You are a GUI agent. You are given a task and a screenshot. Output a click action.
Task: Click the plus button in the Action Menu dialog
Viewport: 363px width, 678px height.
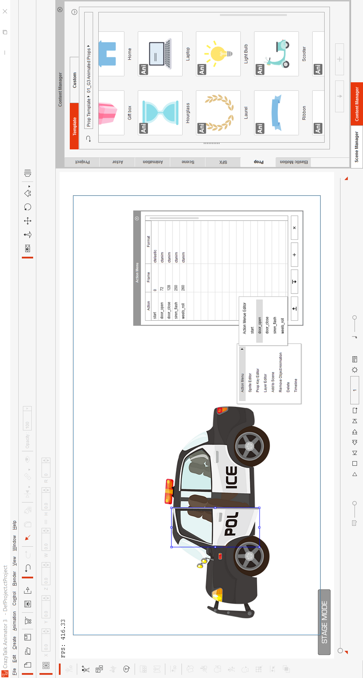tap(294, 255)
